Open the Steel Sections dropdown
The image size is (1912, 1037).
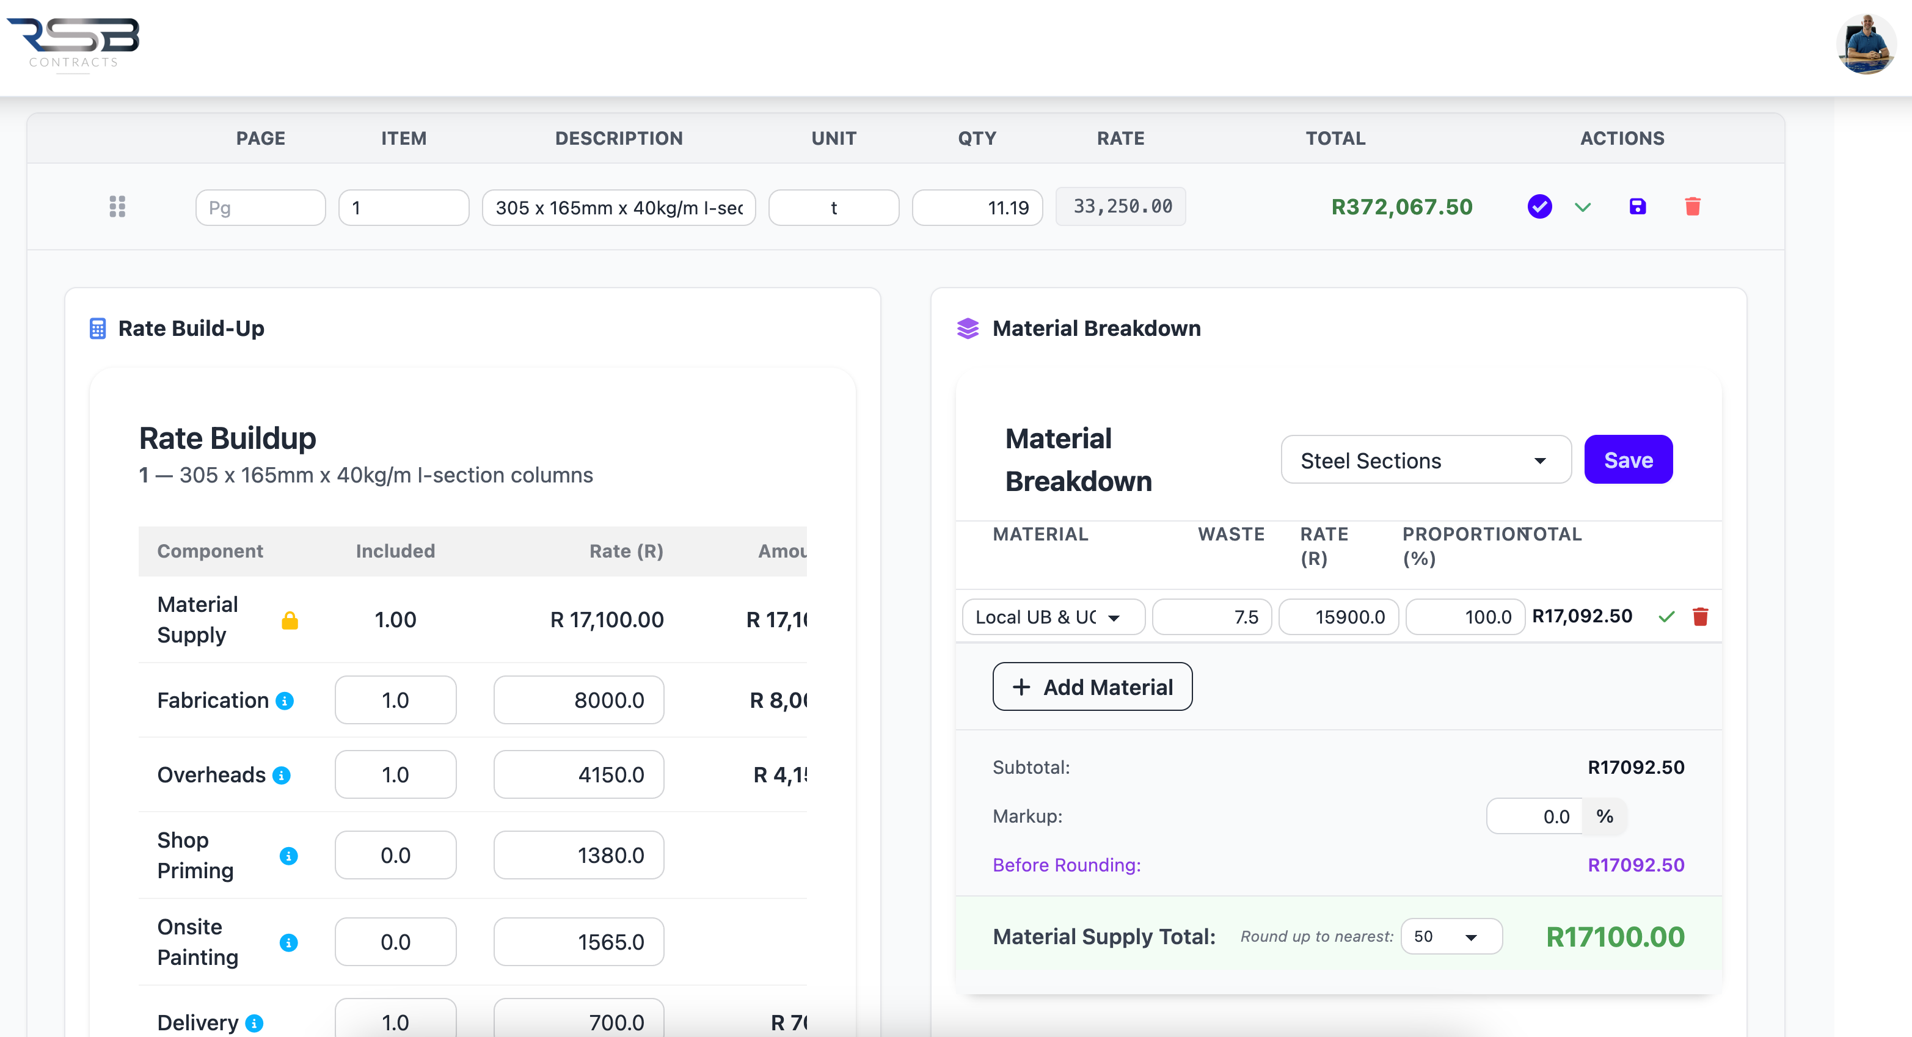(1425, 460)
